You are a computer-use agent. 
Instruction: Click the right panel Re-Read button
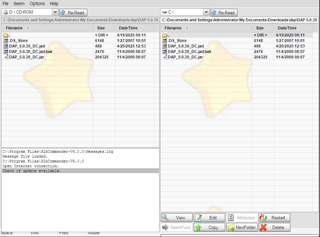(224, 13)
